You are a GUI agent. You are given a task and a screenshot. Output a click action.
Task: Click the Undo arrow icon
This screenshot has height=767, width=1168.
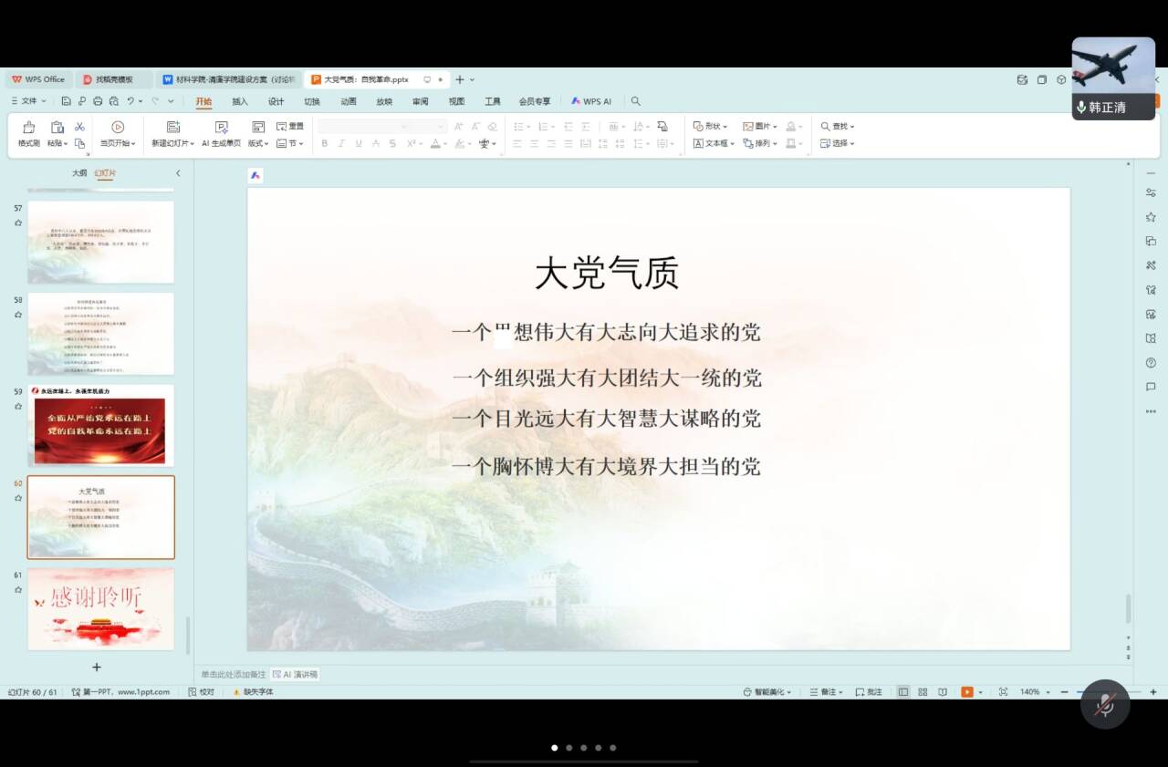[131, 101]
